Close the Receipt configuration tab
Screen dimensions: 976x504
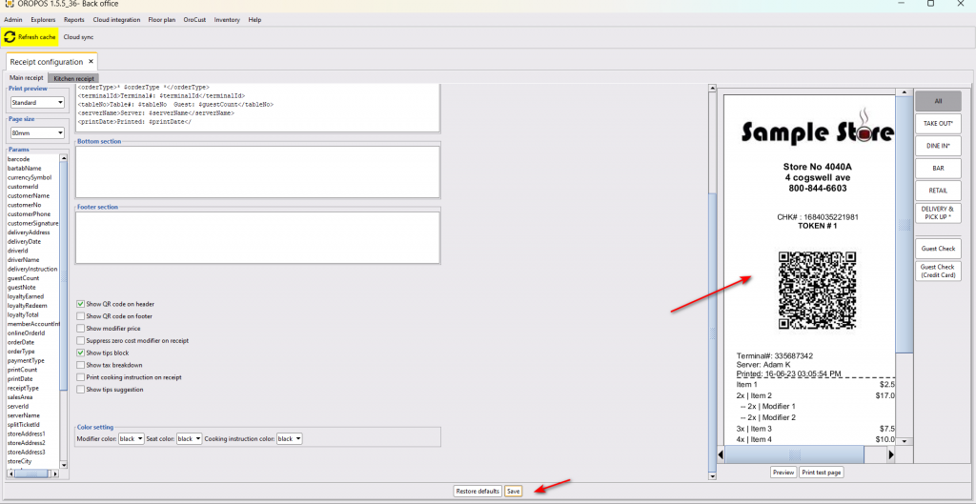click(91, 62)
